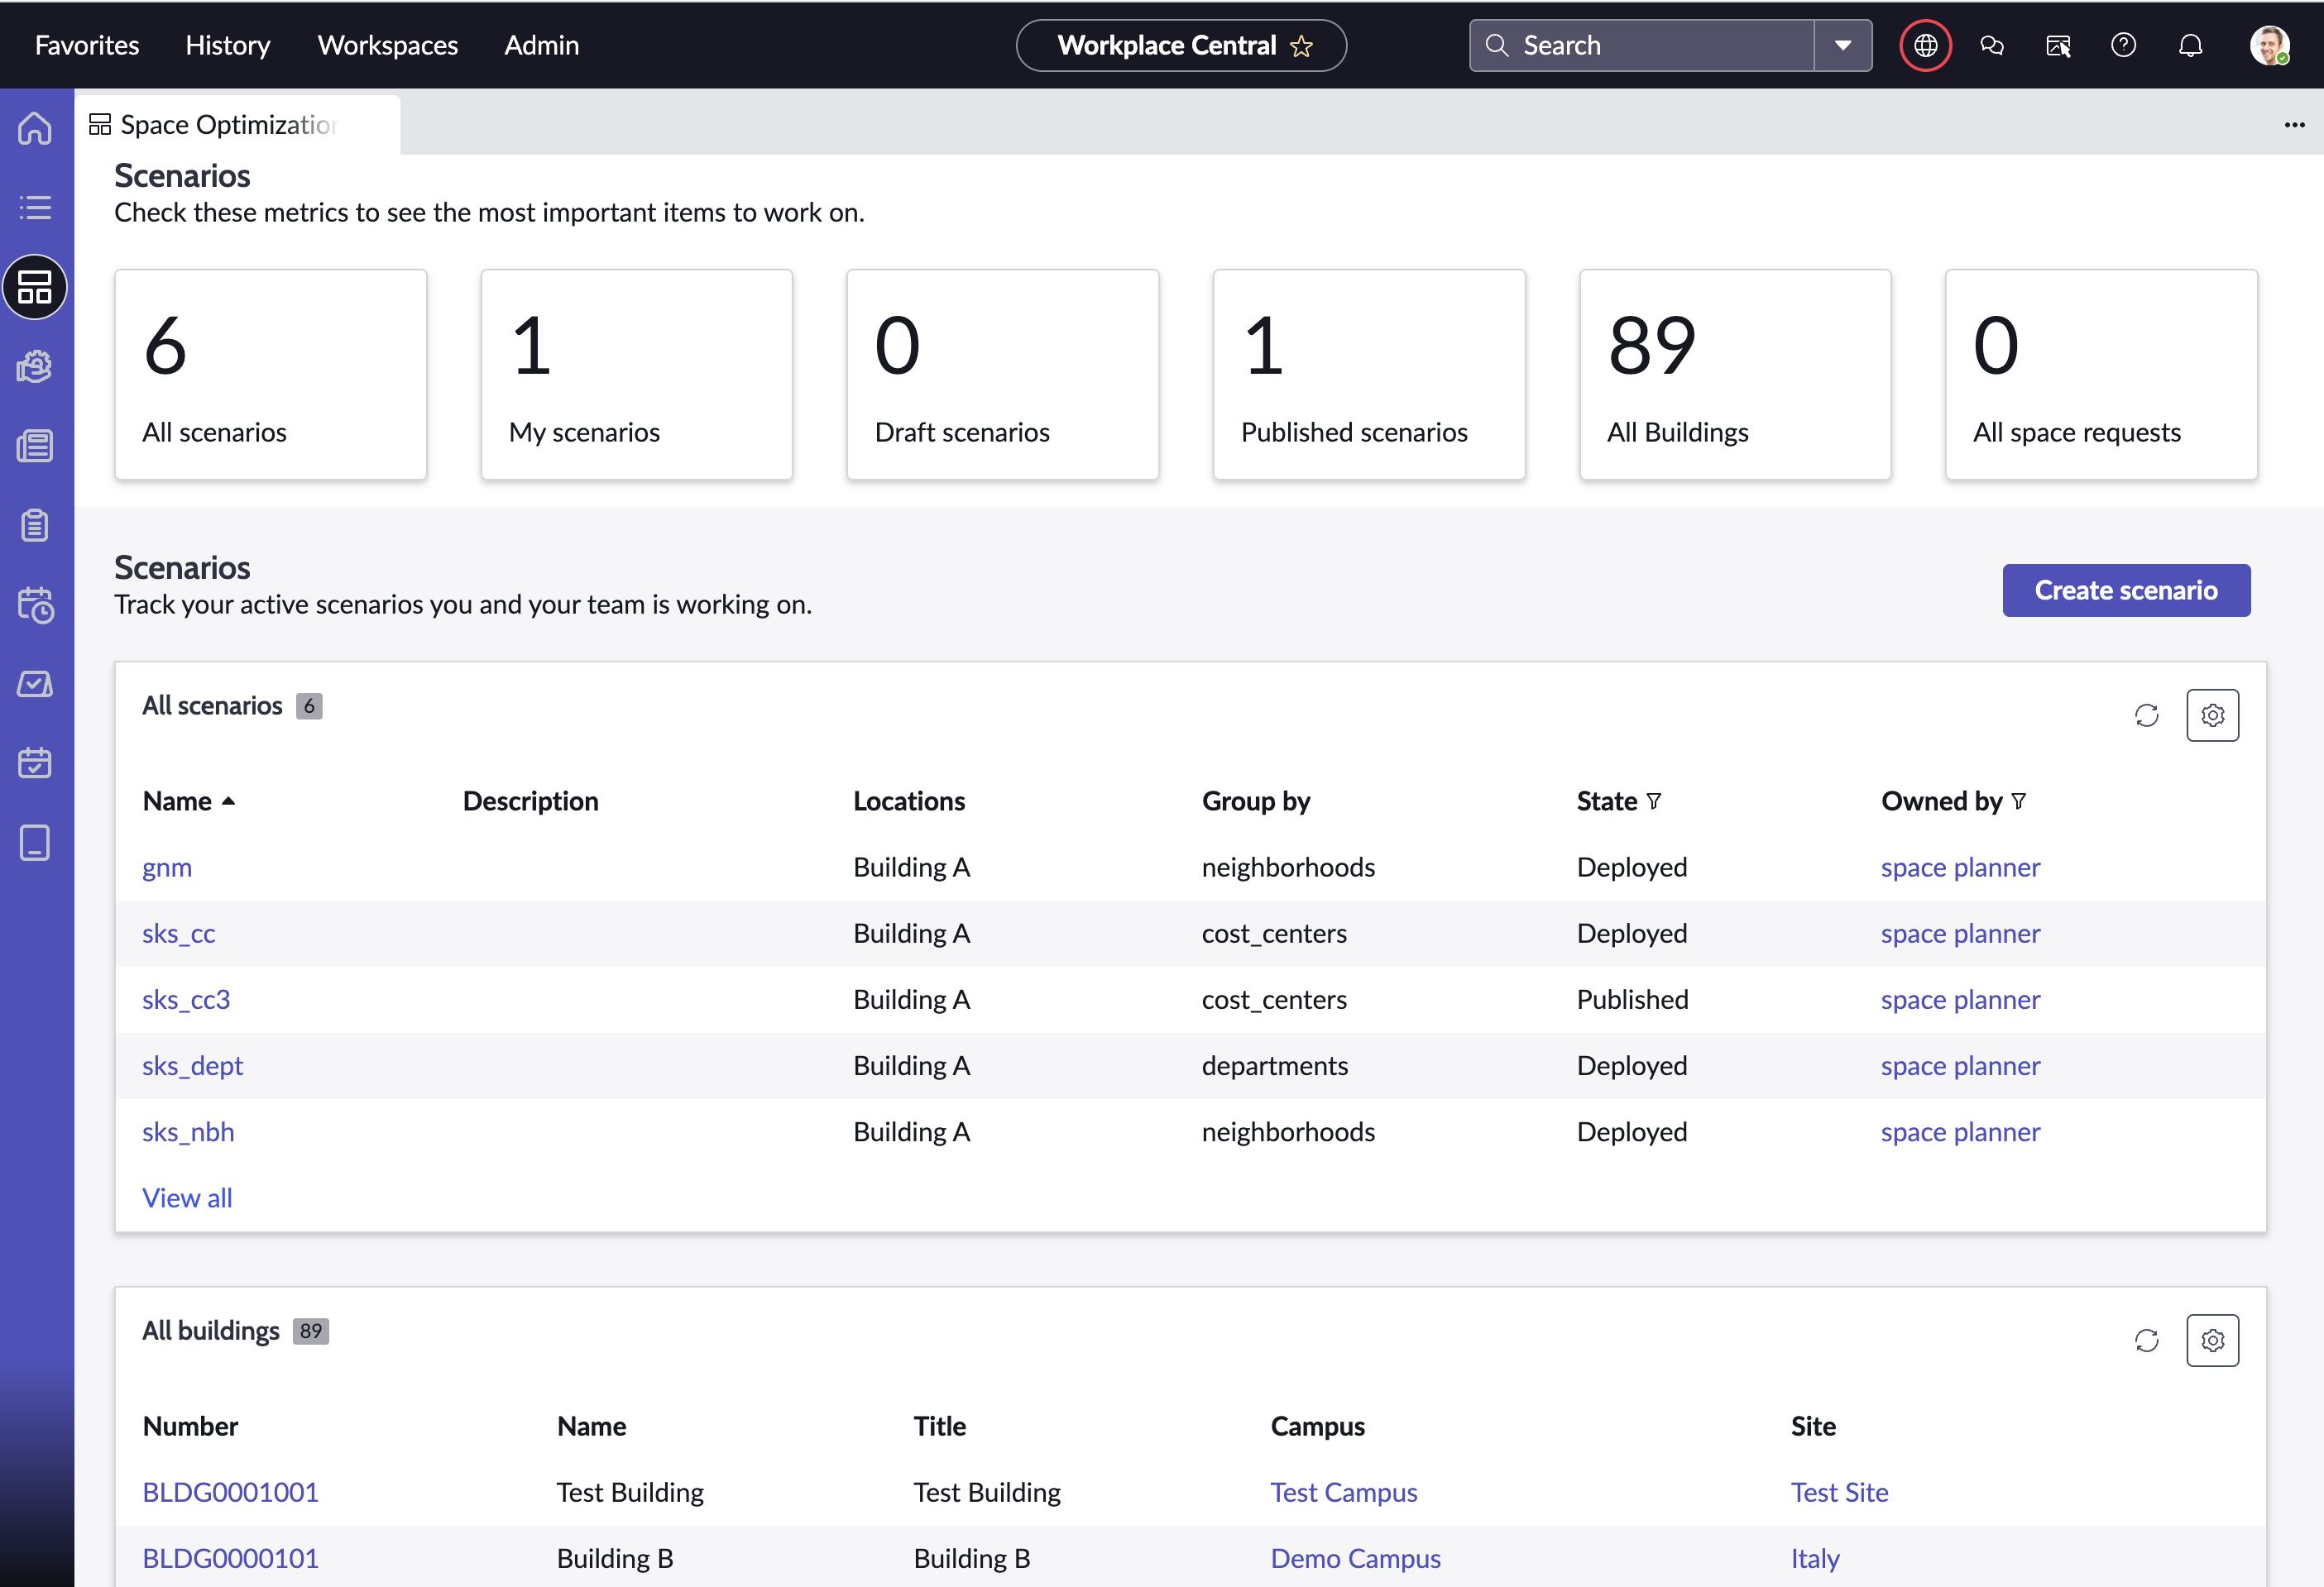Select the Space Optimization dashboard sidebar icon

click(x=35, y=287)
